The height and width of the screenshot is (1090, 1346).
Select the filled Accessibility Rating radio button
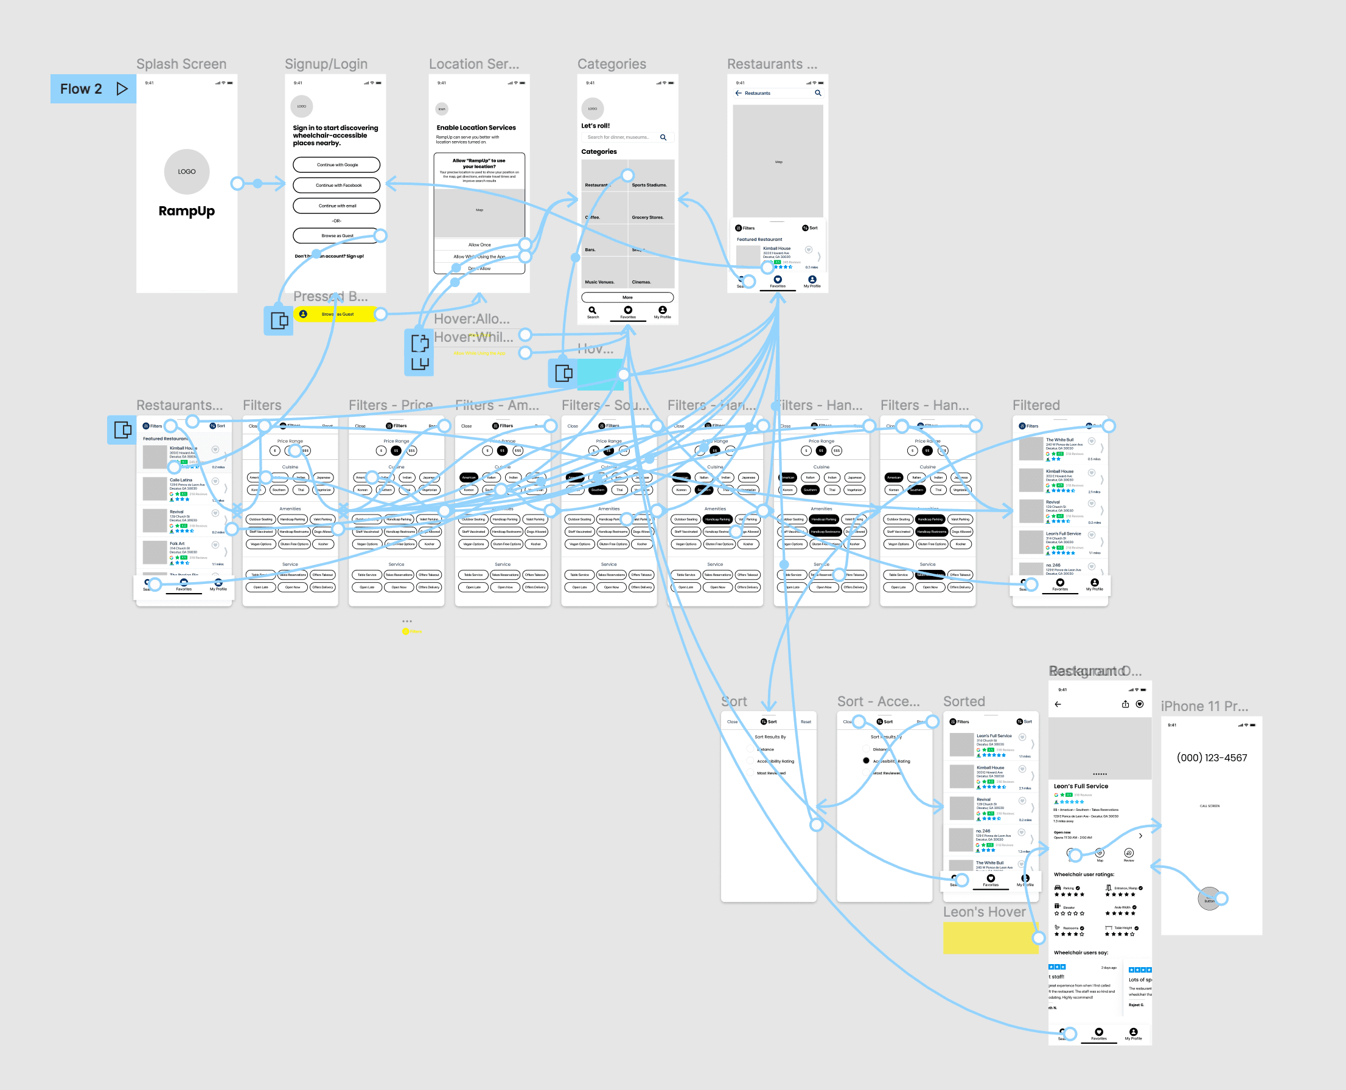866,760
